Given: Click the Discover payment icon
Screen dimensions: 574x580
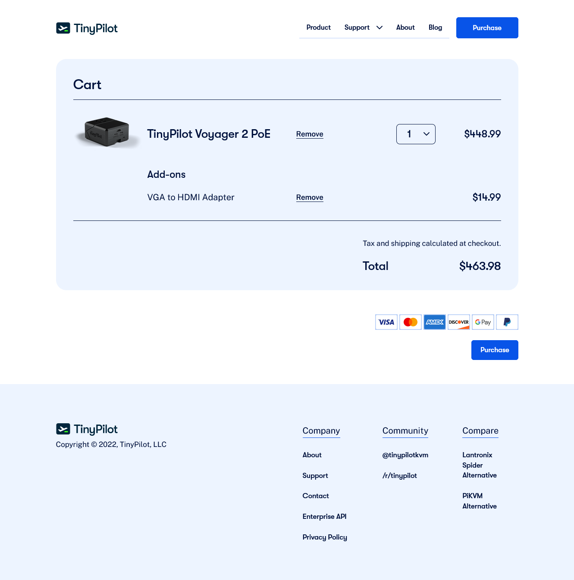Looking at the screenshot, I should pyautogui.click(x=459, y=322).
